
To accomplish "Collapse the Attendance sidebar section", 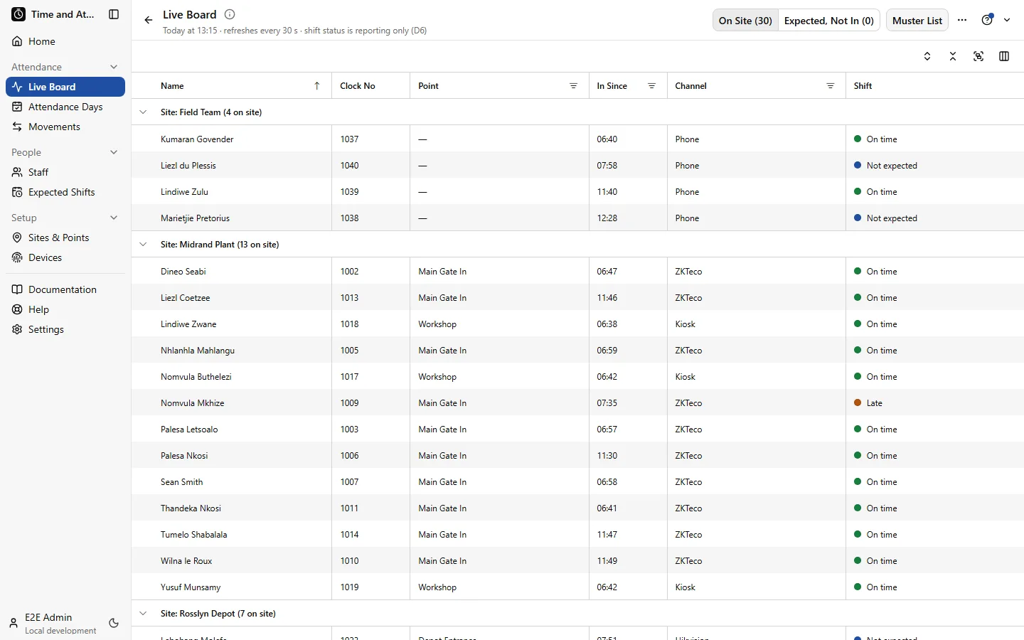I will pyautogui.click(x=114, y=67).
